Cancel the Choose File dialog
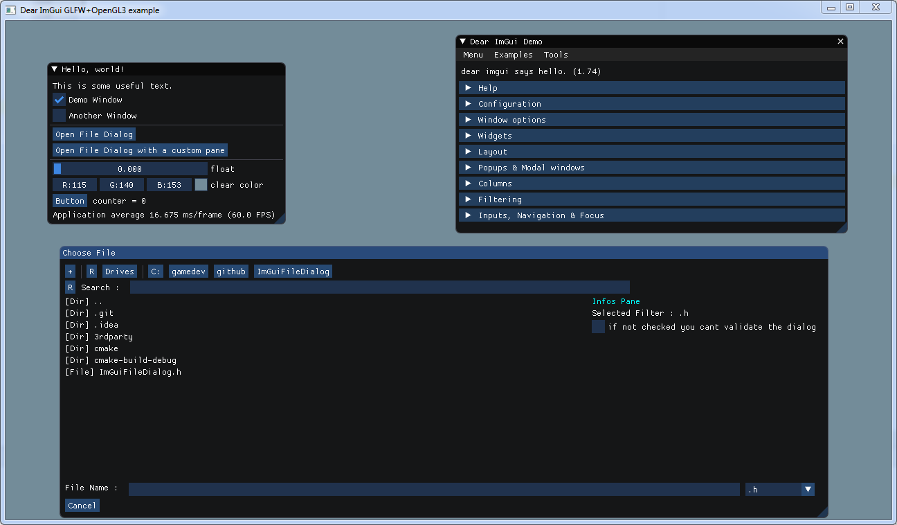The width and height of the screenshot is (897, 525). click(x=82, y=506)
